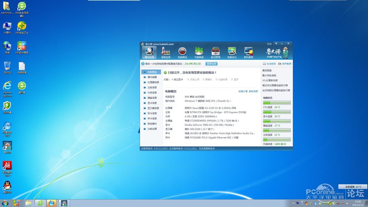Open the 论坛 forum link in title bar
Viewport: 368px width, 207px height.
coord(269,44)
